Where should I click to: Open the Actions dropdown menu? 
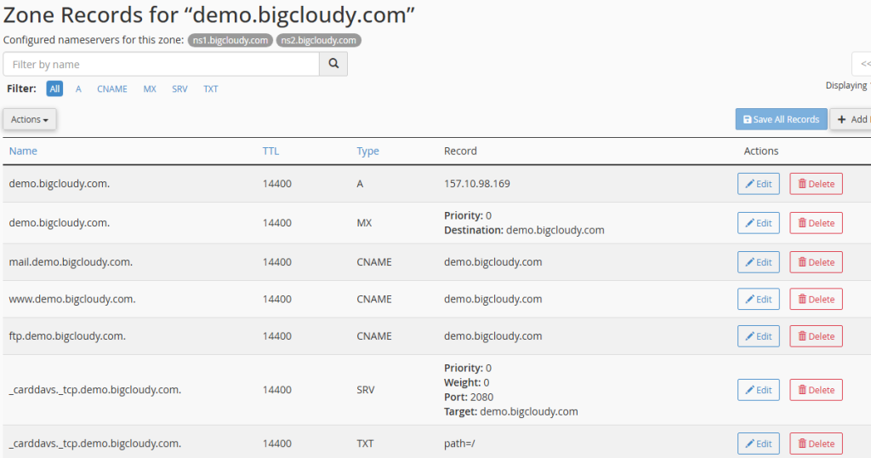pyautogui.click(x=30, y=119)
